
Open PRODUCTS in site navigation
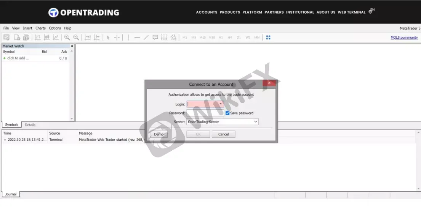[x=230, y=12]
